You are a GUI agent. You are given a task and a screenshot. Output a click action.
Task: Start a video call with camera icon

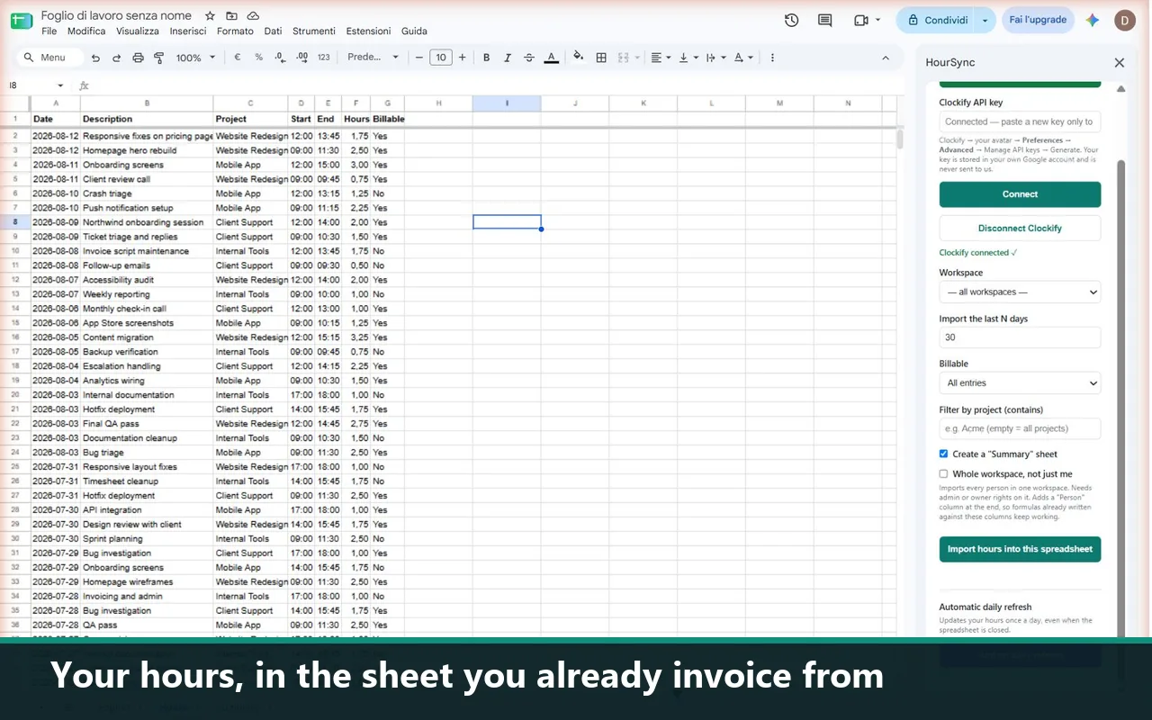pyautogui.click(x=861, y=20)
